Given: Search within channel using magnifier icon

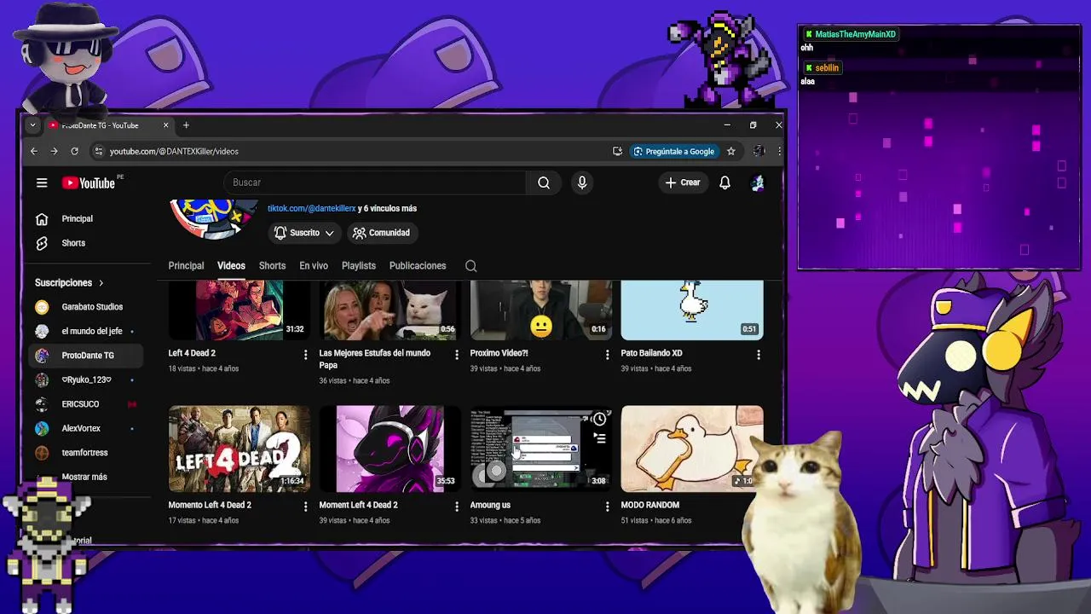Looking at the screenshot, I should pyautogui.click(x=470, y=266).
